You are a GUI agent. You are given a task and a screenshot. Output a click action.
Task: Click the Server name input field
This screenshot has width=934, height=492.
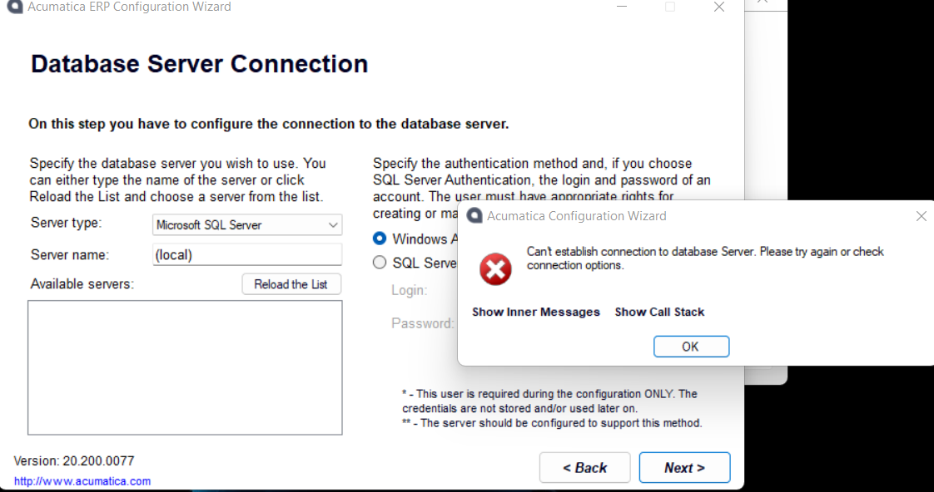tap(247, 254)
